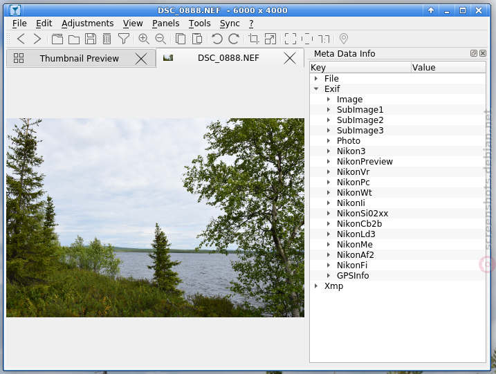
Task: Expand the Photo metadata node
Action: 329,141
